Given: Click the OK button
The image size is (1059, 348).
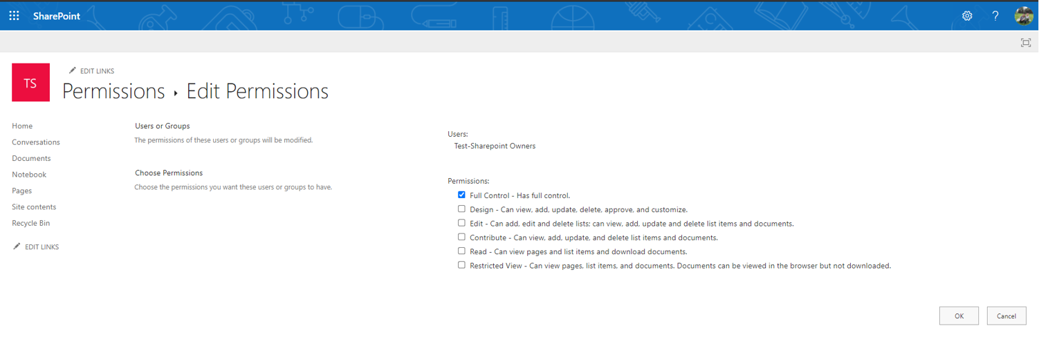Looking at the screenshot, I should click(x=959, y=316).
